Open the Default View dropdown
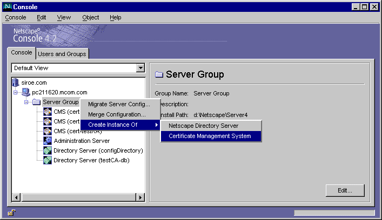This screenshot has width=382, height=220. tap(140, 68)
